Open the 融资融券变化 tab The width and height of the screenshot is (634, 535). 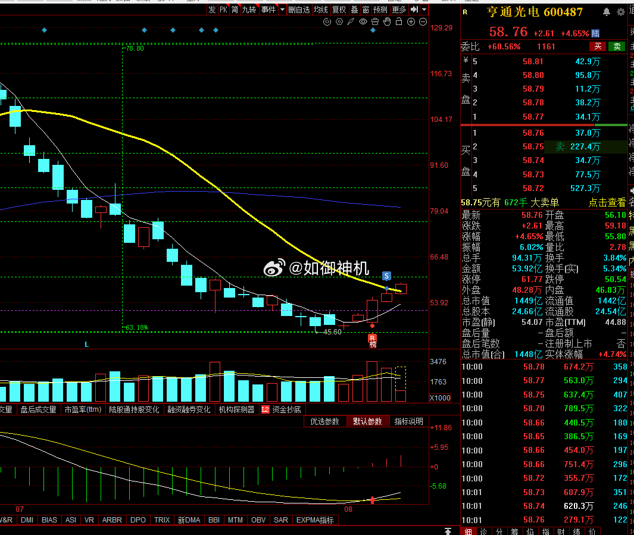coord(189,410)
